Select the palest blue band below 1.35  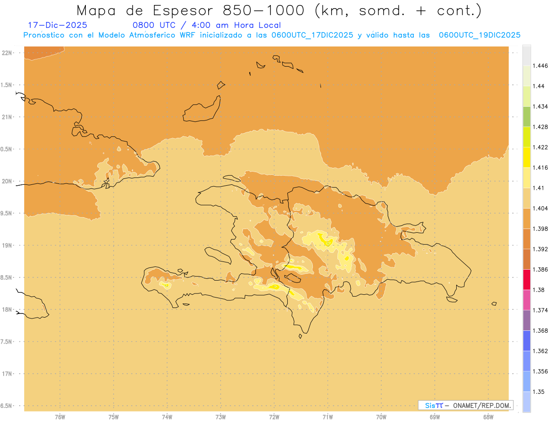pos(527,402)
